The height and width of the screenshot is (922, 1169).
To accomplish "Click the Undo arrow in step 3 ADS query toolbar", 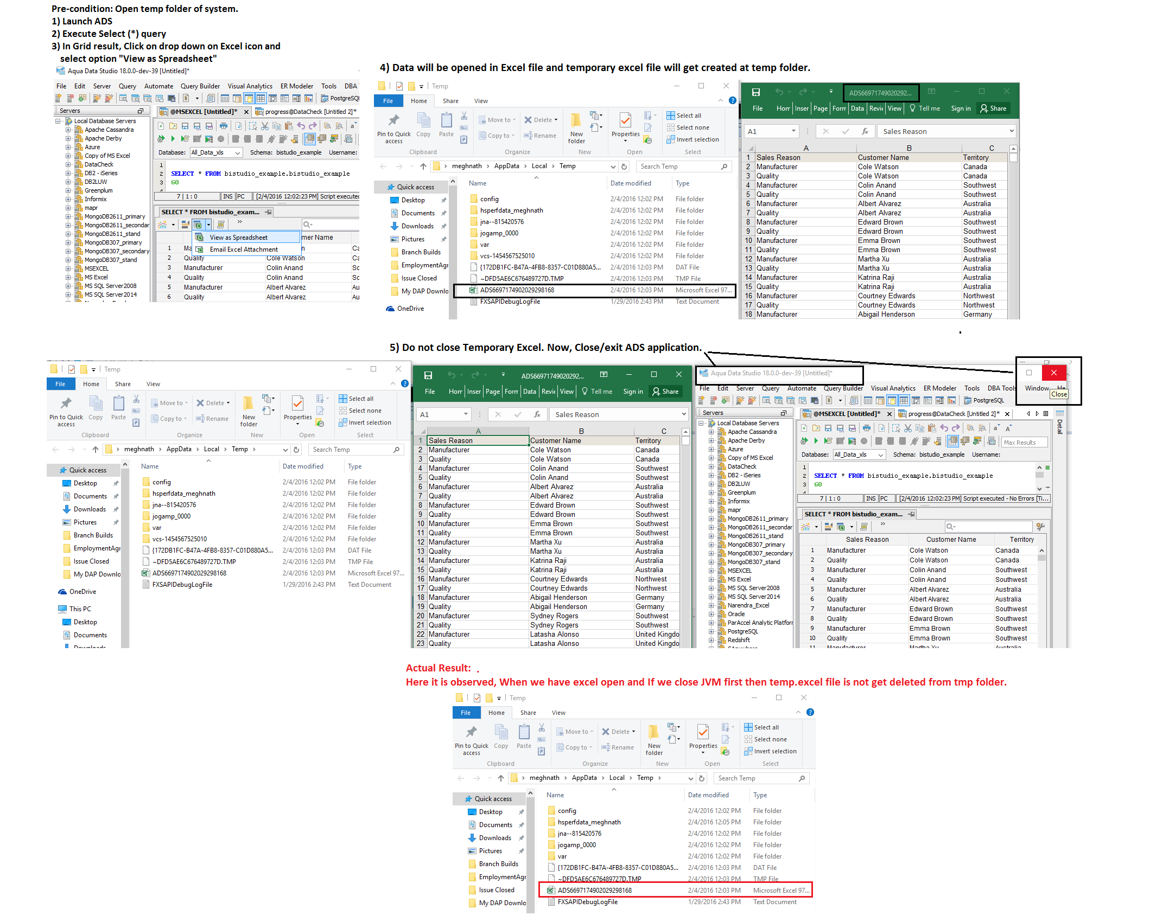I will pos(301,126).
